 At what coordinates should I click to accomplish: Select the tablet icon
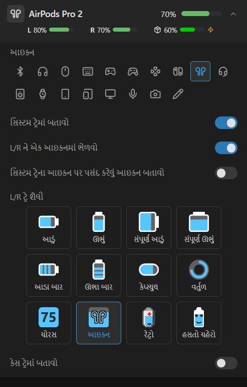[x=65, y=94]
